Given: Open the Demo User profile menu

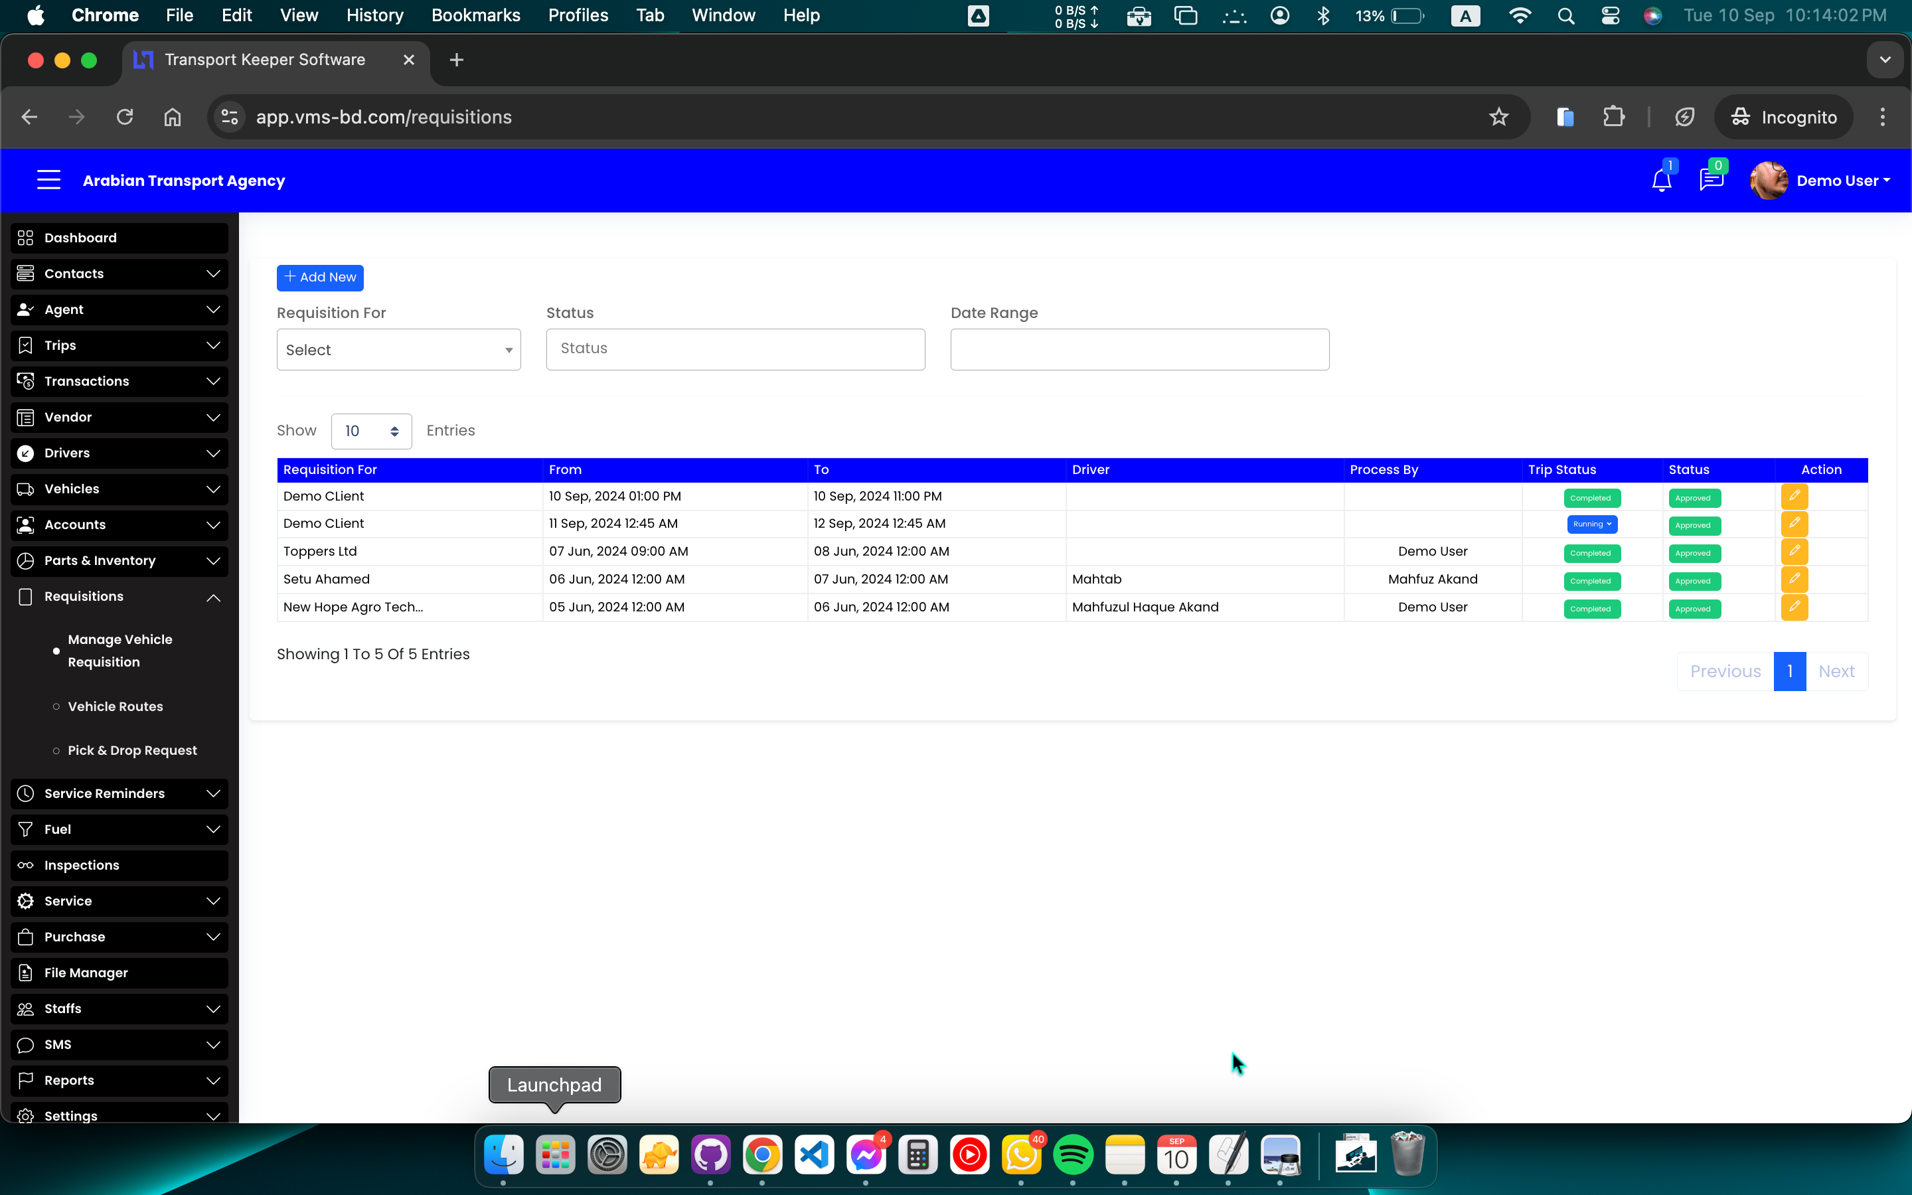Looking at the screenshot, I should point(1841,181).
